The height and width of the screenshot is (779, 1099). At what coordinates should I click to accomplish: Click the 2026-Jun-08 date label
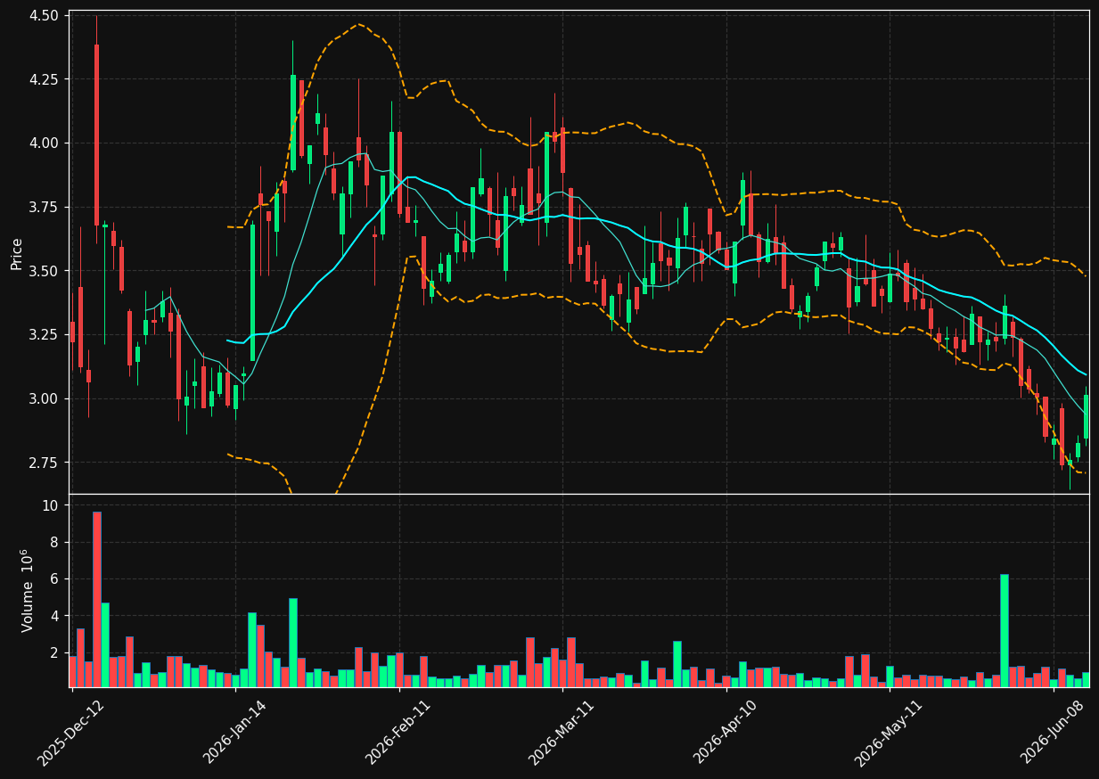[1052, 733]
